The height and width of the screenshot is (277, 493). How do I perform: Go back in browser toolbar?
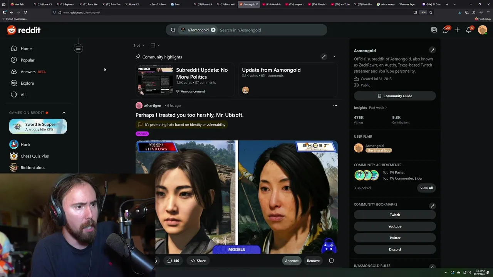coord(12,12)
